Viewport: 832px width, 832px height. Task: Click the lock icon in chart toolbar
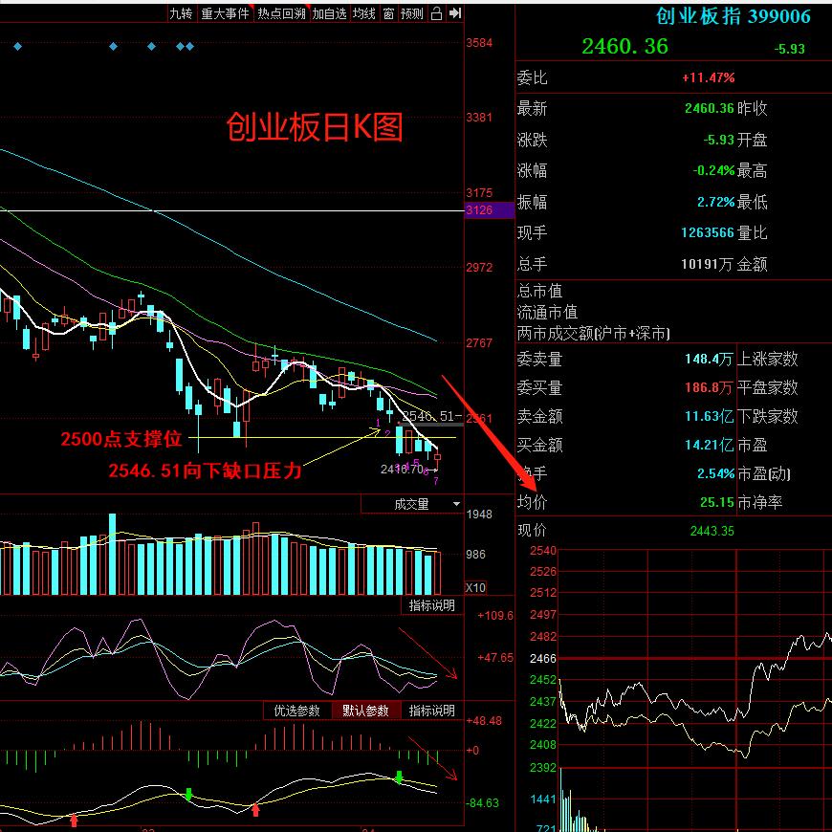pos(436,13)
